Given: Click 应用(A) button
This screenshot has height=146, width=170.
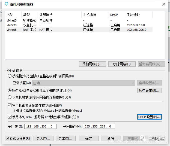Looking at the screenshot, I should 133,138.
